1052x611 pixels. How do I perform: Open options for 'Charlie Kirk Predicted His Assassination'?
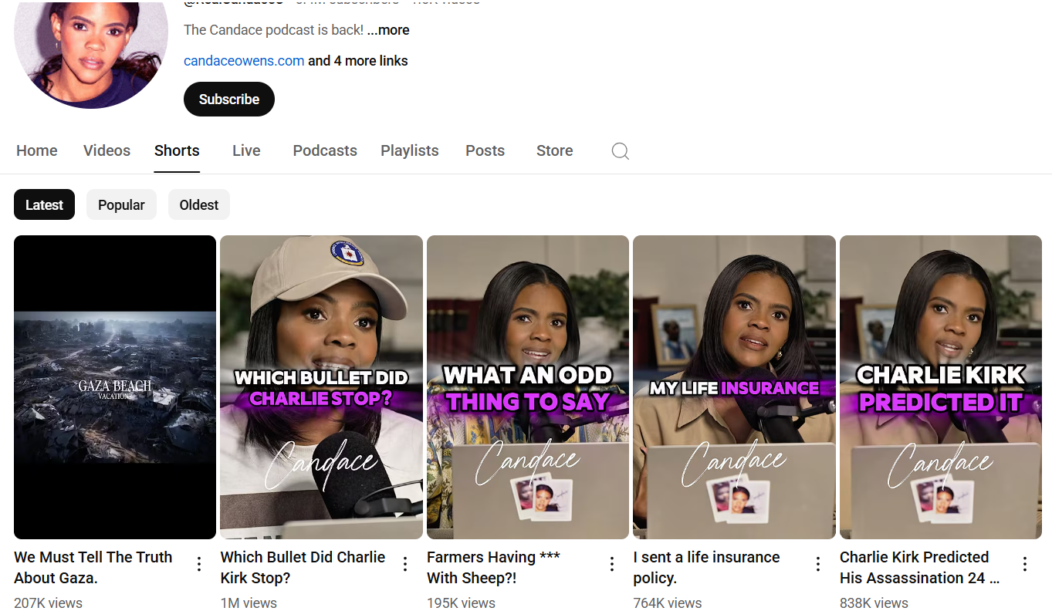pos(1025,564)
